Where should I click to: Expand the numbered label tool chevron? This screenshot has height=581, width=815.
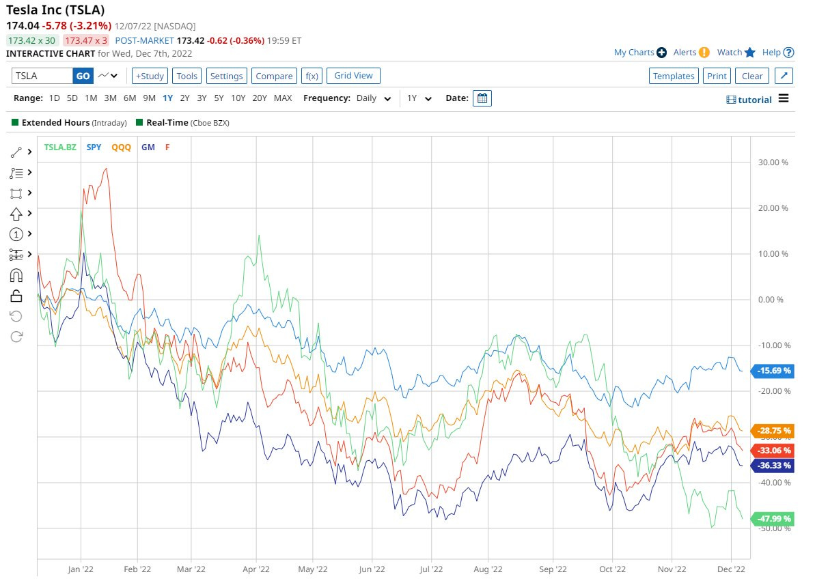29,234
